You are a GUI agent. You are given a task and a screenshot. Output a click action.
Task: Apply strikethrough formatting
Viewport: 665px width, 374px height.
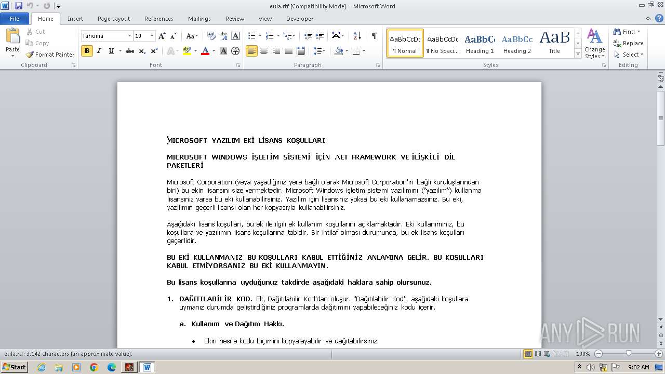130,51
